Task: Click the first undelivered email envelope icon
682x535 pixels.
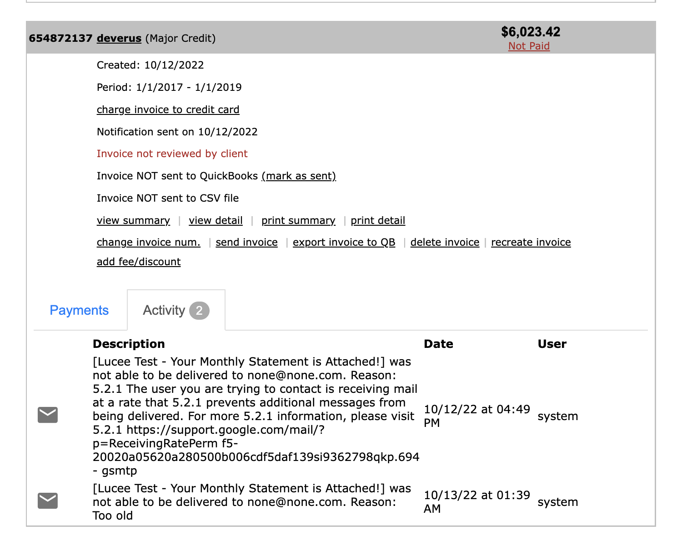Action: [x=48, y=415]
